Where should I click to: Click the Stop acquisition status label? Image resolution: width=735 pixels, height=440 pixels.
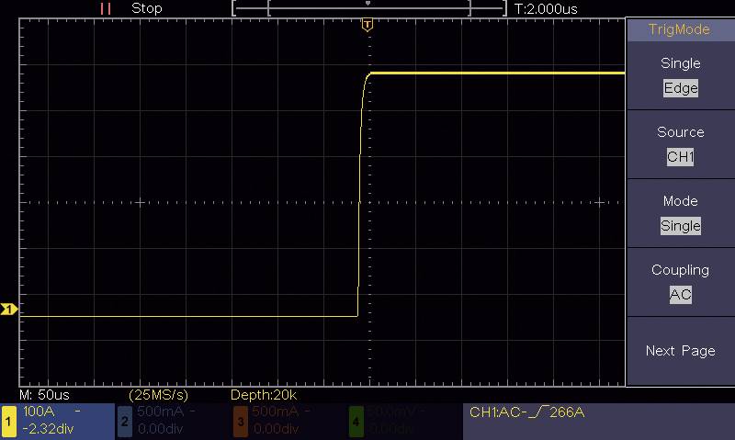coord(147,8)
